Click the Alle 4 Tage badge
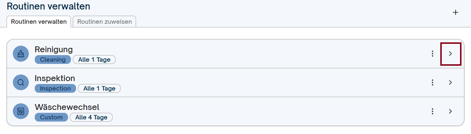This screenshot has height=134, width=471. (91, 117)
